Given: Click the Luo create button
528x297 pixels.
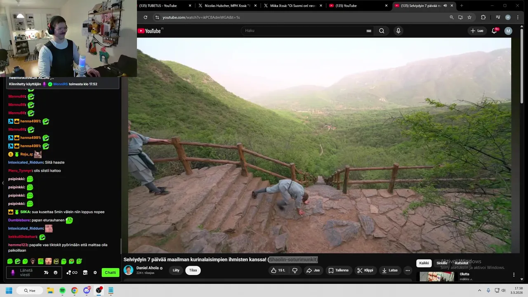Looking at the screenshot, I should click(x=477, y=31).
